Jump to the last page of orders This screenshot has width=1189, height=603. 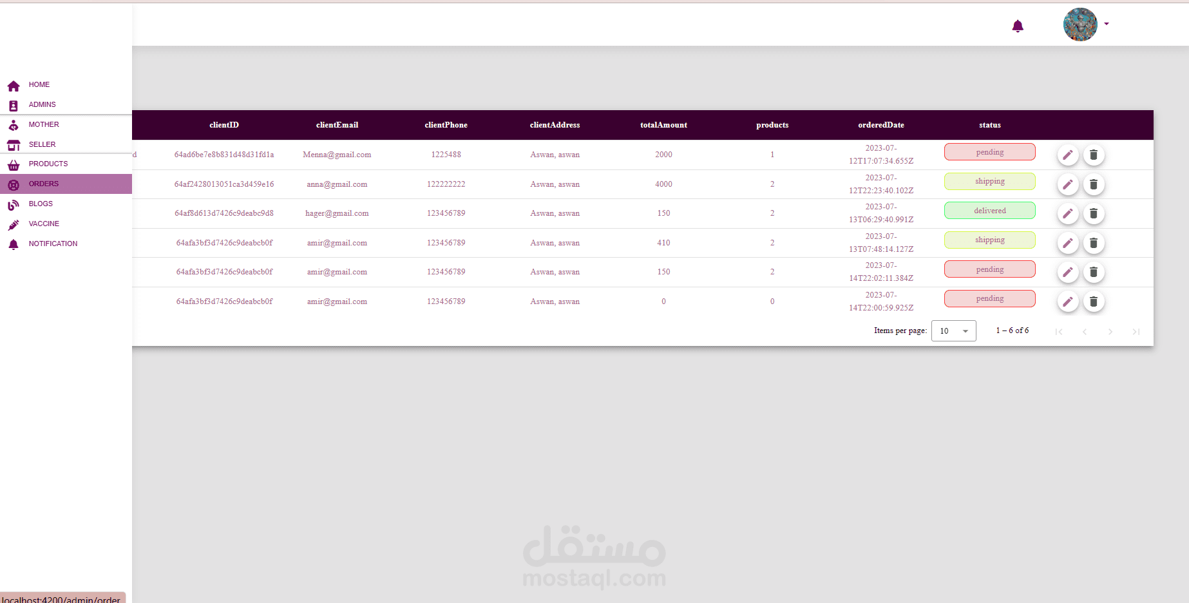[1136, 332]
